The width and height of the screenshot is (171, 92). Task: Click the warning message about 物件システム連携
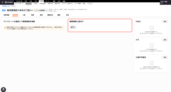[34, 28]
